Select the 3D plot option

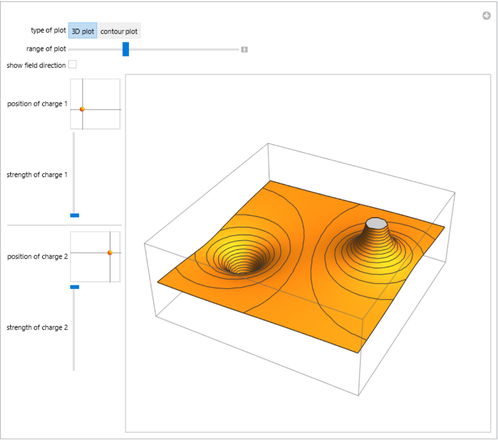coord(82,31)
